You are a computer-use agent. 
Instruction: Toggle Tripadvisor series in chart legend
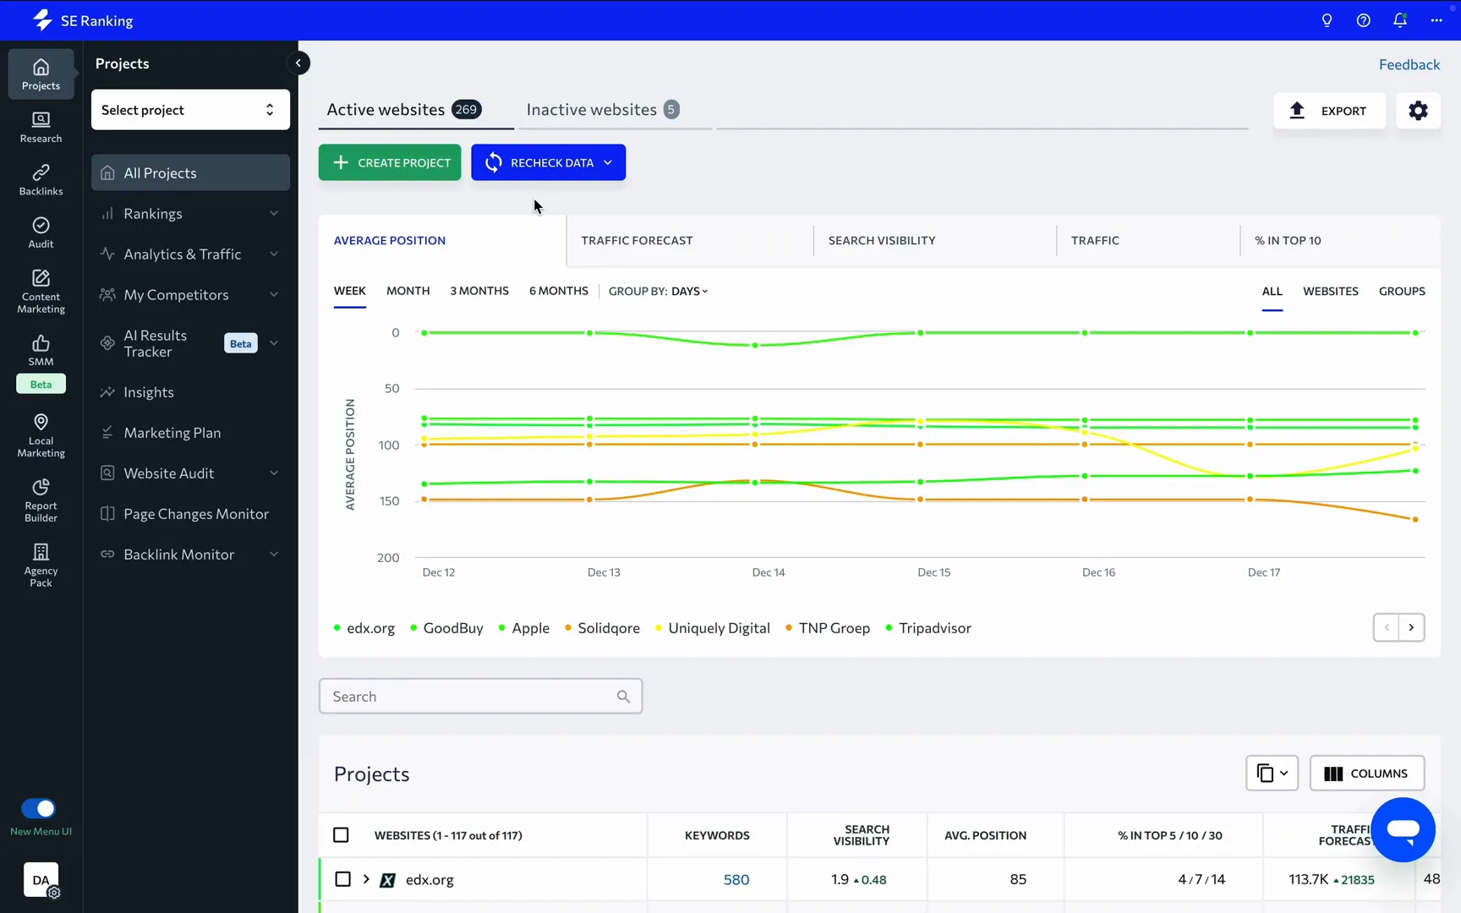pos(927,628)
